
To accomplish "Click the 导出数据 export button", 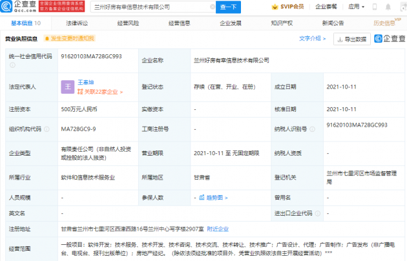I will point(352,39).
